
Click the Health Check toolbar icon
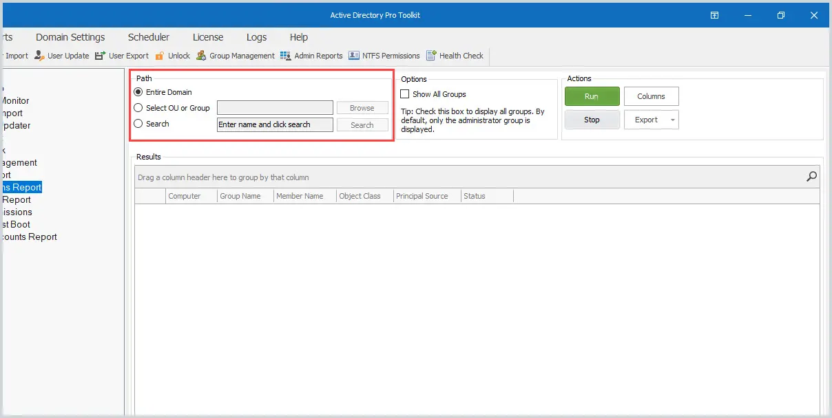pos(432,56)
